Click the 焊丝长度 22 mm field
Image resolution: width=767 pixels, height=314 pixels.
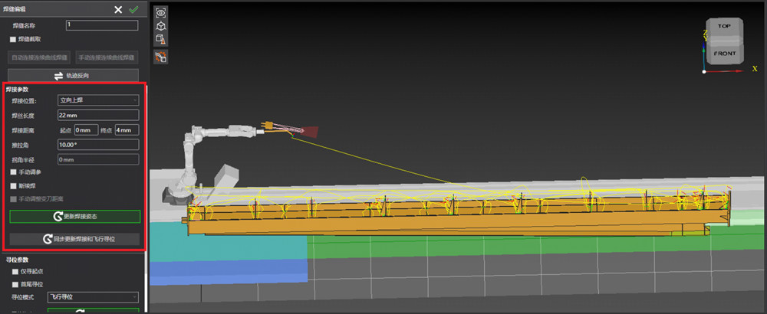98,115
